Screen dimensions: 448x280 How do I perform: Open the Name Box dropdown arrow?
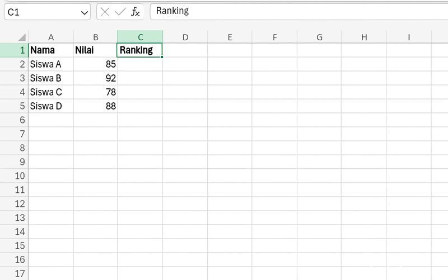85,12
